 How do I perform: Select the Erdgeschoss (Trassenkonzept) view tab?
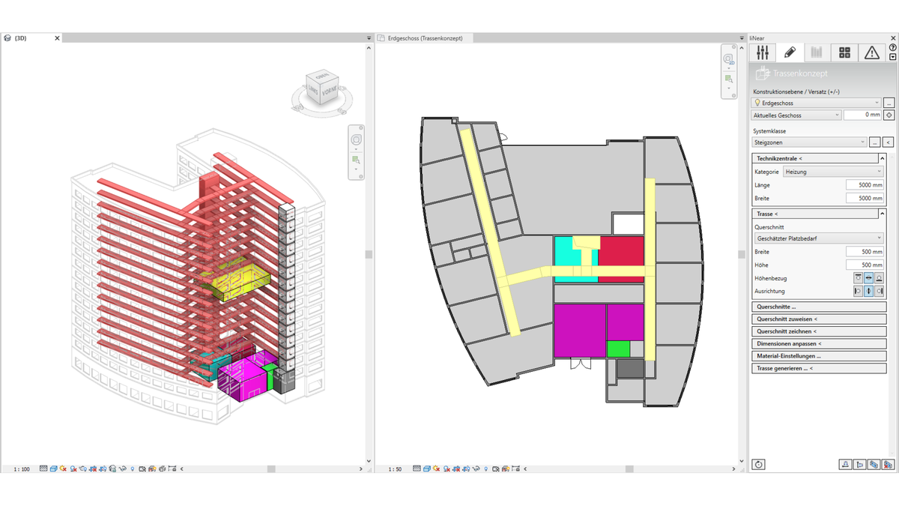tap(425, 38)
